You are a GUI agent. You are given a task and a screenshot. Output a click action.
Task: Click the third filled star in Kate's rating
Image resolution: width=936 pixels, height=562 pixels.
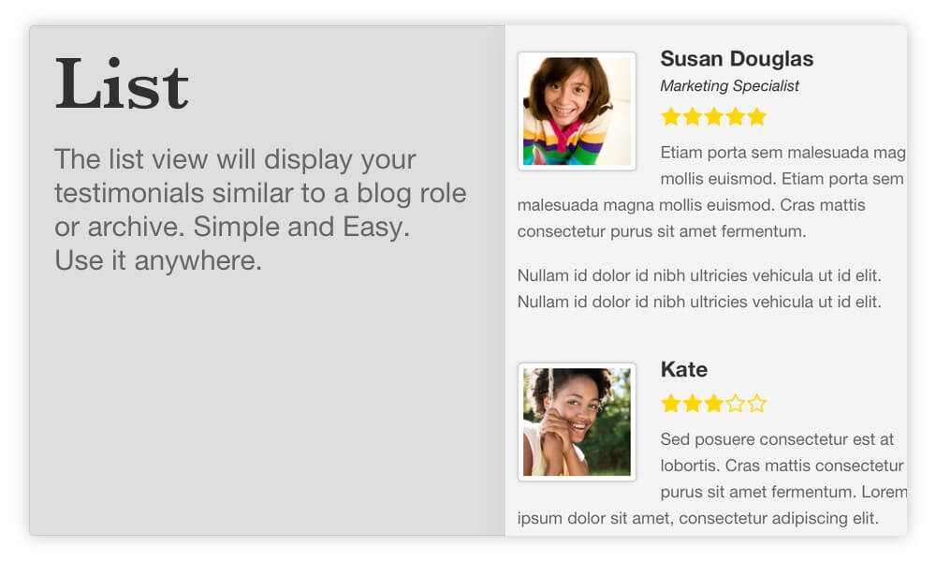[x=714, y=404]
